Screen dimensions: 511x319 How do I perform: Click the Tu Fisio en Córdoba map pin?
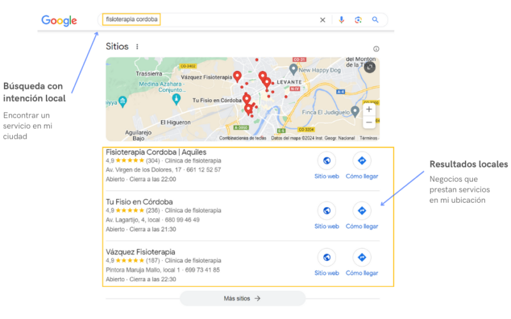coord(247,98)
